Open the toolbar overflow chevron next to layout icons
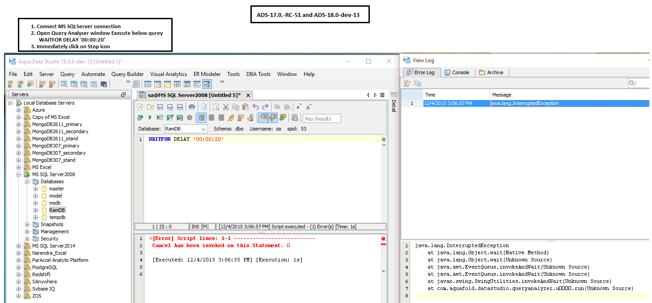Image resolution: width=652 pixels, height=303 pixels. [222, 81]
